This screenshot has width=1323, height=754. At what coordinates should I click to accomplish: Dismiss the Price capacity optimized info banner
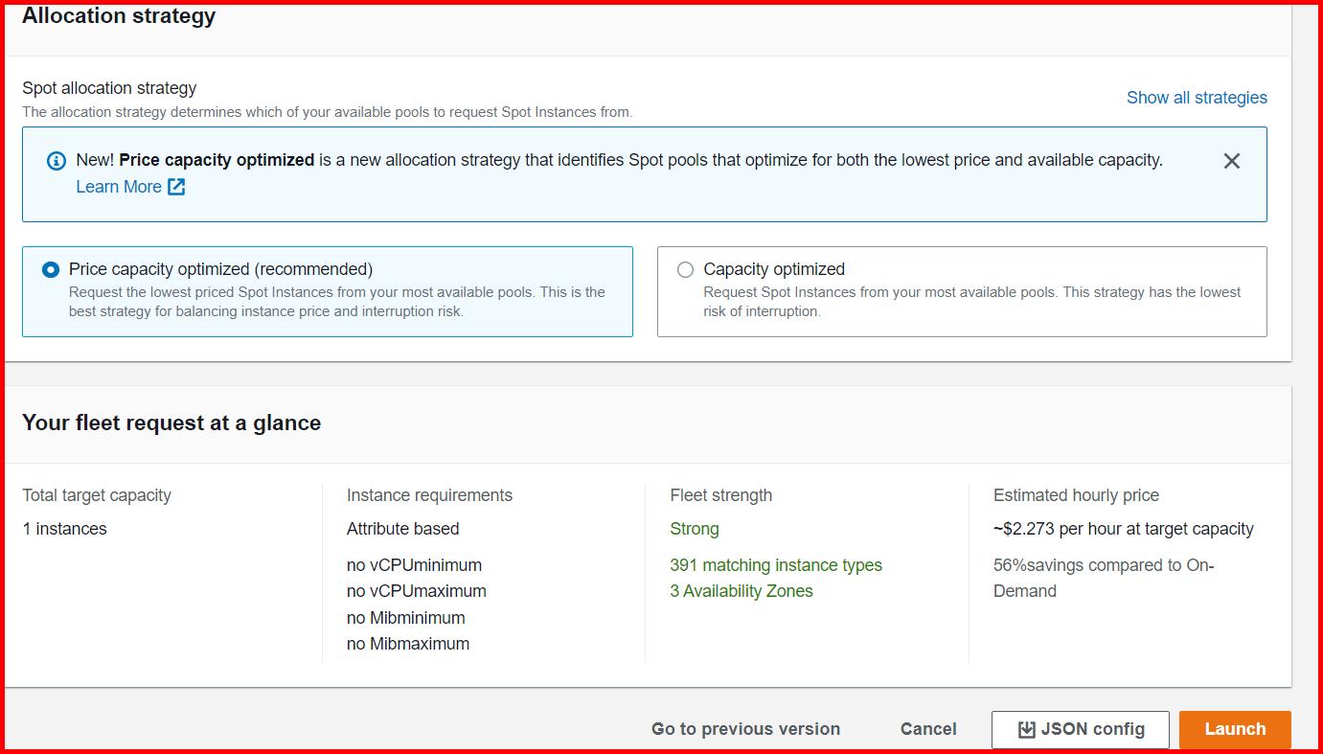[1231, 161]
